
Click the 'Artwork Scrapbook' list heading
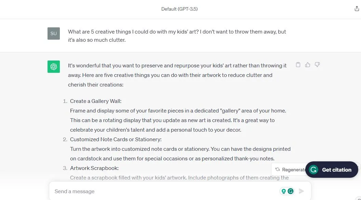94,168
